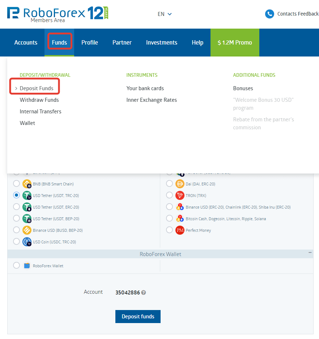Image resolution: width=319 pixels, height=339 pixels.
Task: Open the Investments menu
Action: (x=162, y=43)
